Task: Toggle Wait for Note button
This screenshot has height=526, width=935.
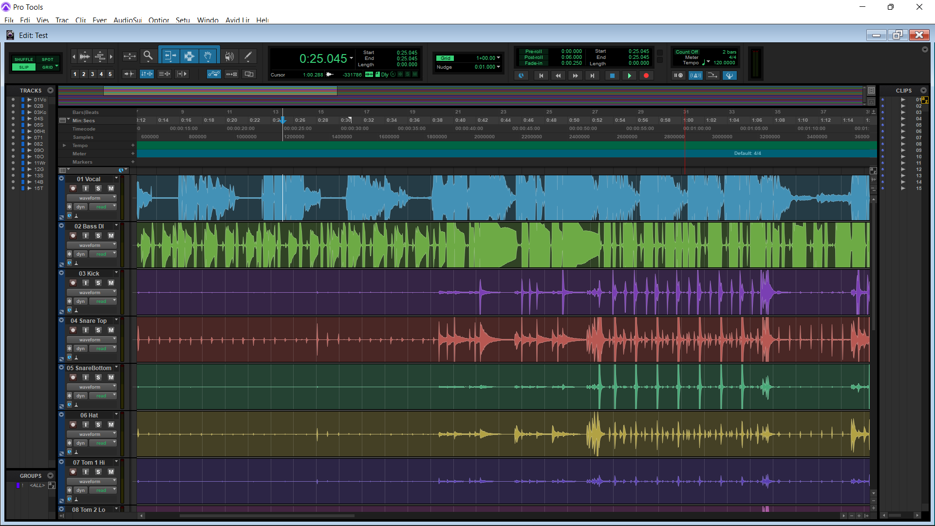Action: tap(678, 75)
